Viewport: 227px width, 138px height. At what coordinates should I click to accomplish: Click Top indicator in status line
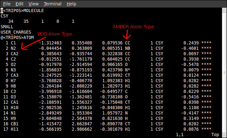coord(215,135)
